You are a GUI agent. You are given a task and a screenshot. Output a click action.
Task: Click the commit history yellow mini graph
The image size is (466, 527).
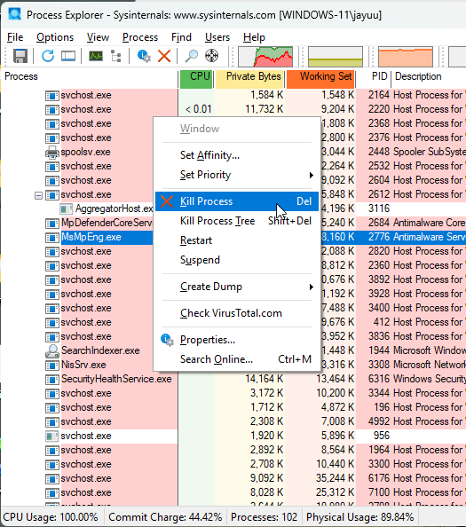tap(336, 57)
